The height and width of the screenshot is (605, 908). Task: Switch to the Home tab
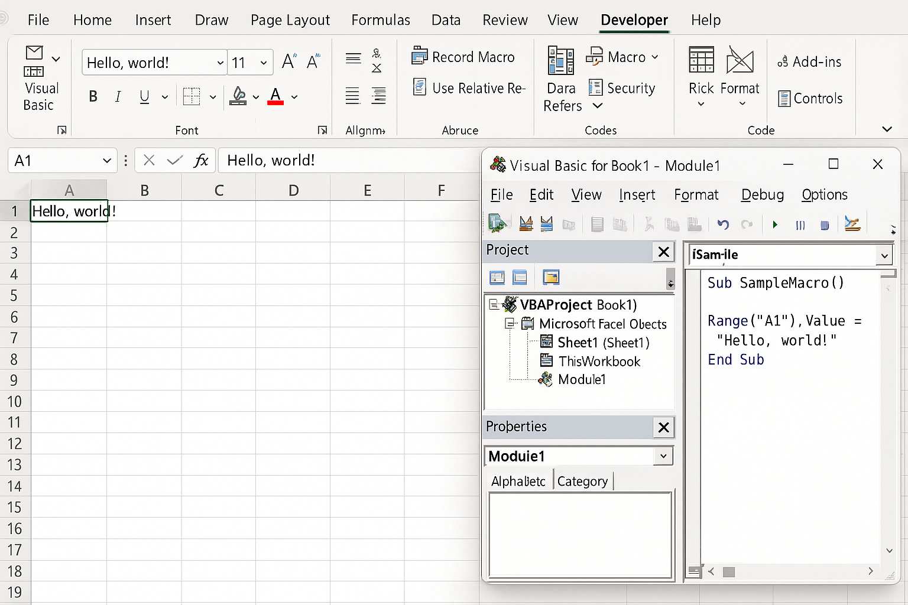click(x=92, y=20)
